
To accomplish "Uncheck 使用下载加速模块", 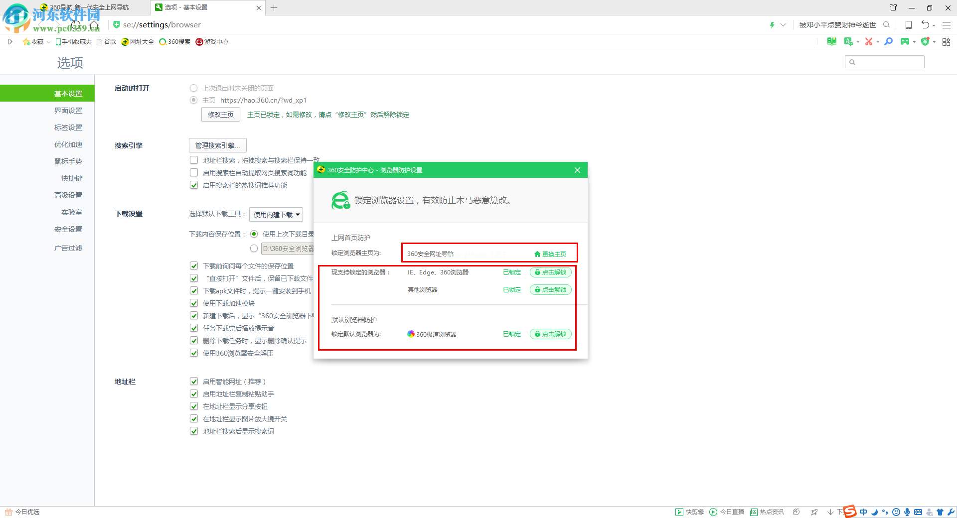I will coord(194,303).
